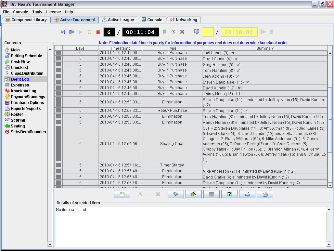
Task: Click the empty yellow level field
Action: tap(208, 32)
